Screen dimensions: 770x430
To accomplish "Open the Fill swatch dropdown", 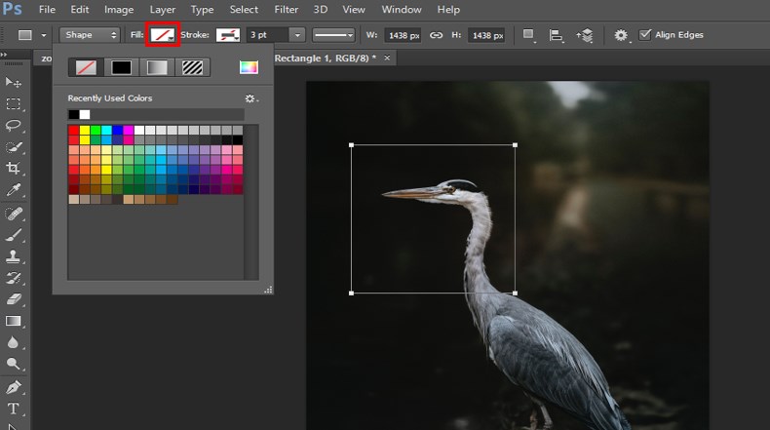I will tap(163, 35).
